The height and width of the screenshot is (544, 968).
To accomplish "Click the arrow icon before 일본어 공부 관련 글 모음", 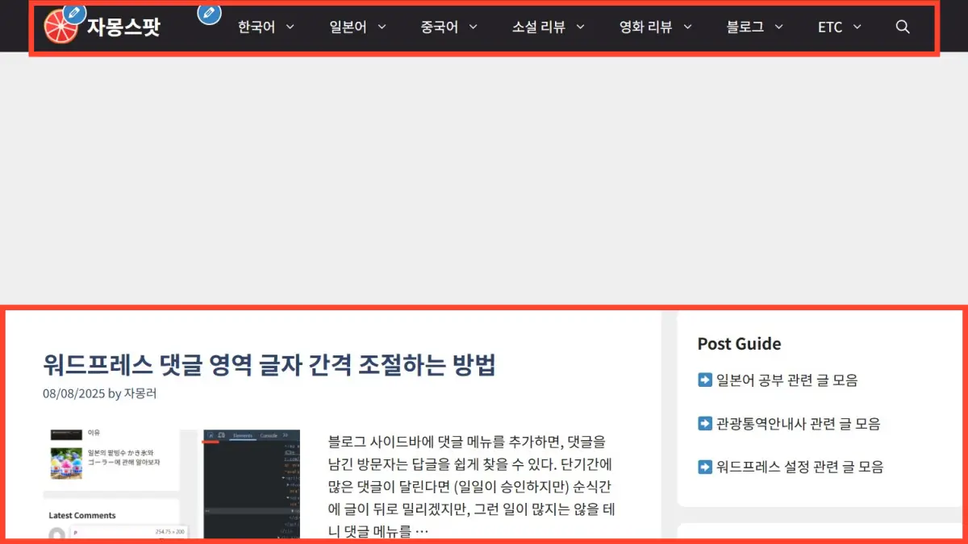I will tap(705, 380).
